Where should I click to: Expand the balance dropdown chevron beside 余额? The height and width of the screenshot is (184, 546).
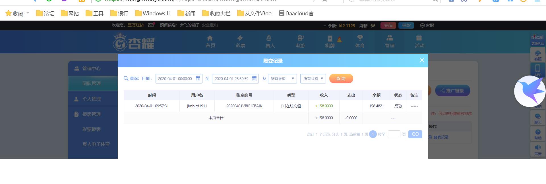point(325,26)
